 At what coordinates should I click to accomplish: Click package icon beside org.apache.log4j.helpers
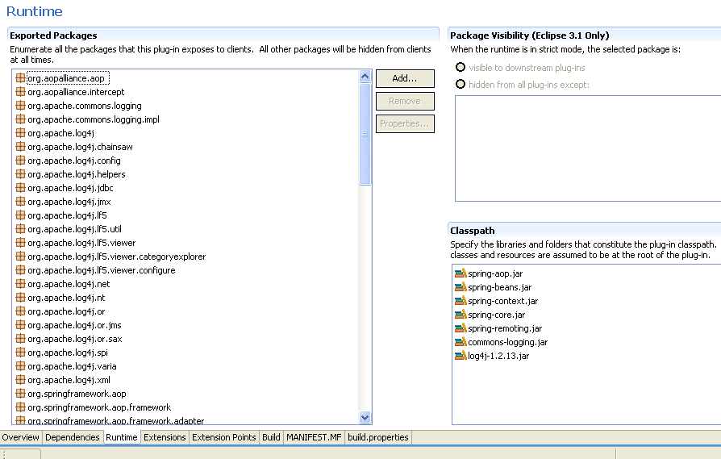[x=20, y=174]
